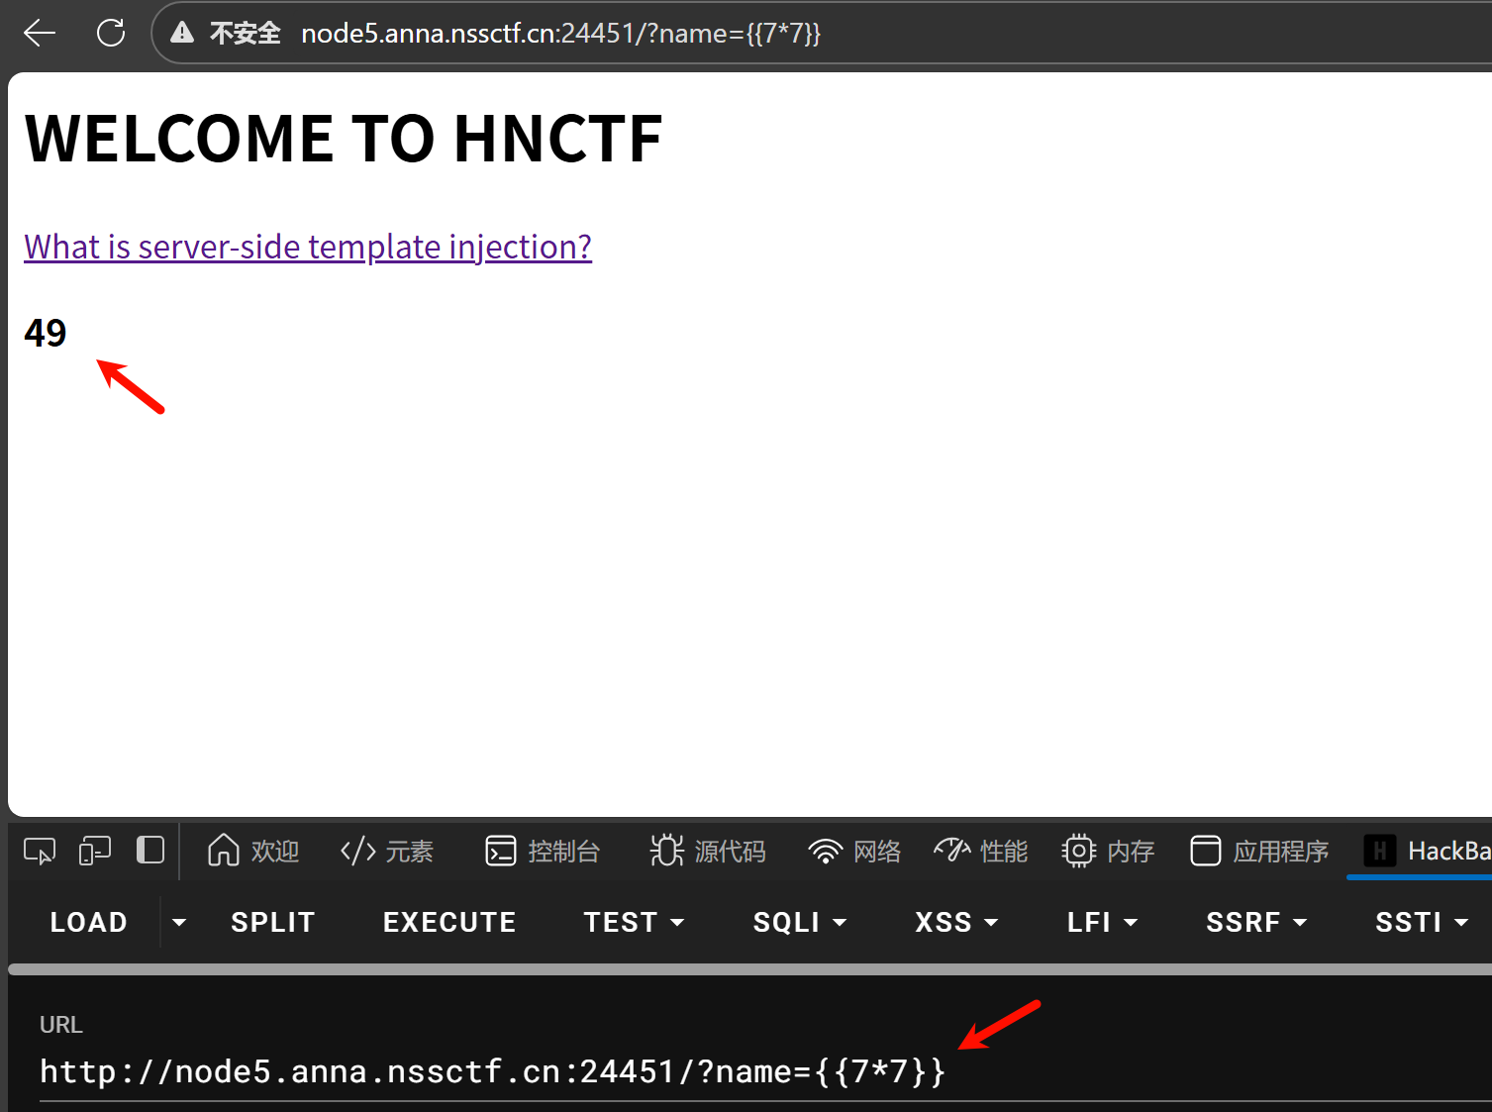
Task: Open the Application (应用程序) panel
Action: [x=1259, y=851]
